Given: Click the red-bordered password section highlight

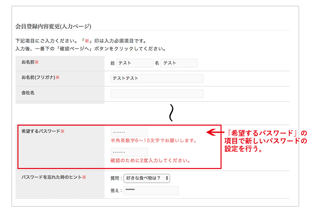Looking at the screenshot, I should [x=119, y=146].
